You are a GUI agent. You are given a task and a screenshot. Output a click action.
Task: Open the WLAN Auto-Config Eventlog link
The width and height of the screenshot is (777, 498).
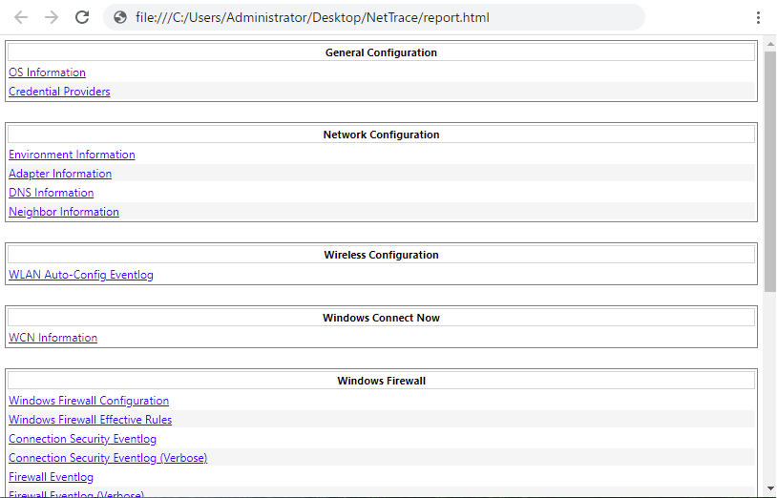[81, 275]
